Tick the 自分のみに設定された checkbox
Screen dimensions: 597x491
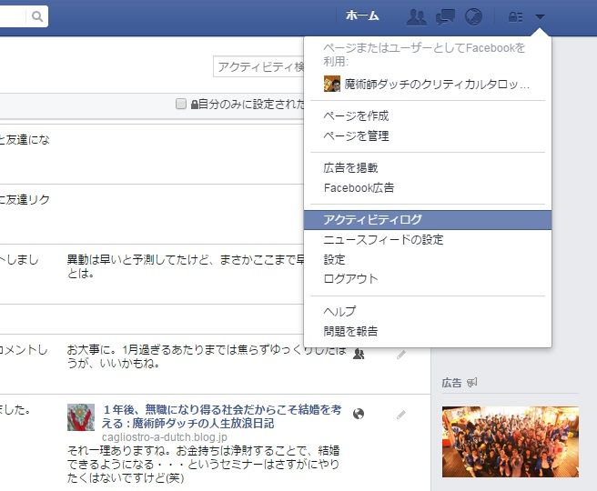click(181, 104)
